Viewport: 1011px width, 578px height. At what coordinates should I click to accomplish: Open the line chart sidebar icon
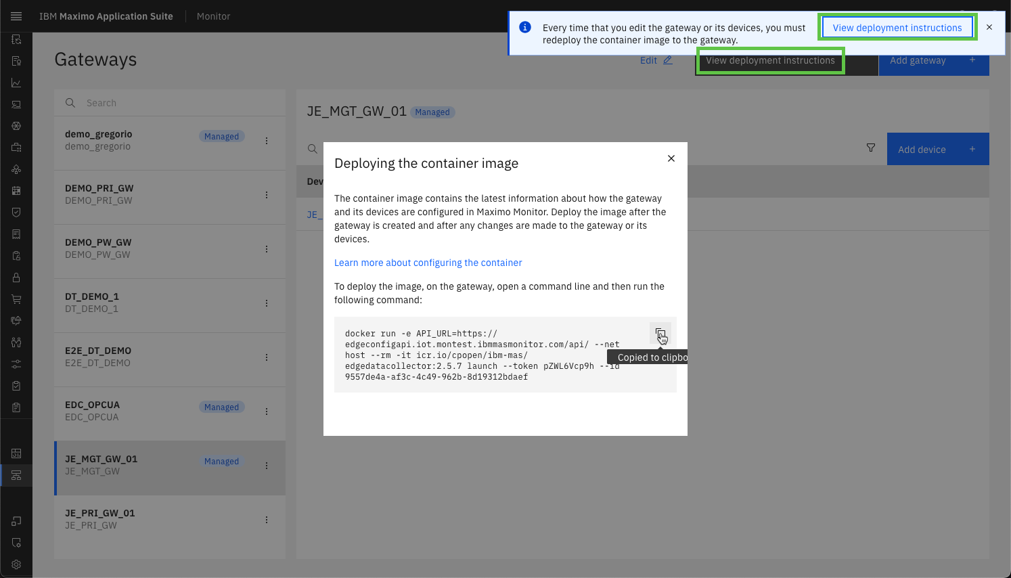pyautogui.click(x=16, y=83)
